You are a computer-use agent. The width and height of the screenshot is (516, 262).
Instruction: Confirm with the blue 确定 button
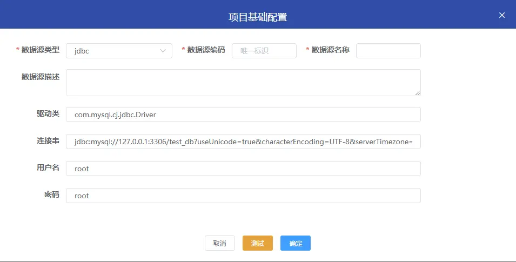click(295, 244)
